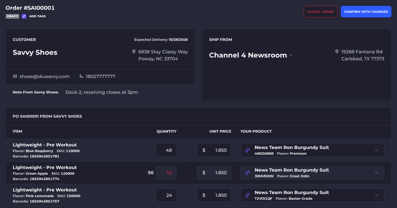Click the link icon in the Great Odin product row

pos(247,173)
